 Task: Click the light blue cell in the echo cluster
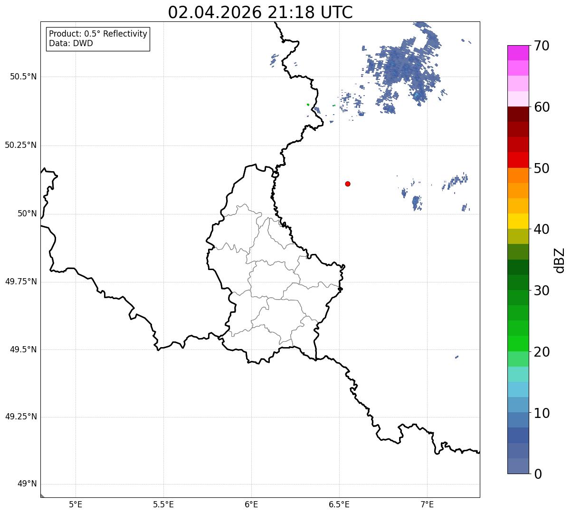[417, 96]
